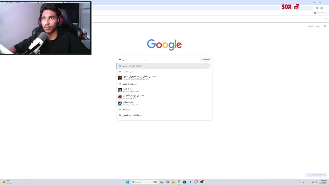Choose the 'الملك عبدالعزيز' suggestion row
This screenshot has width=329, height=185.
tap(163, 115)
